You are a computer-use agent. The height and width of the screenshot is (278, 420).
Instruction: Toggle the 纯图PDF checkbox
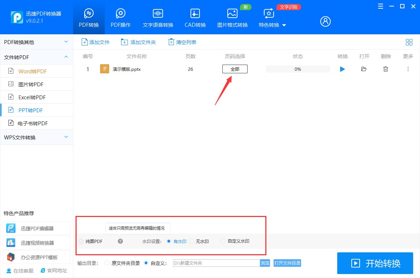(81, 241)
